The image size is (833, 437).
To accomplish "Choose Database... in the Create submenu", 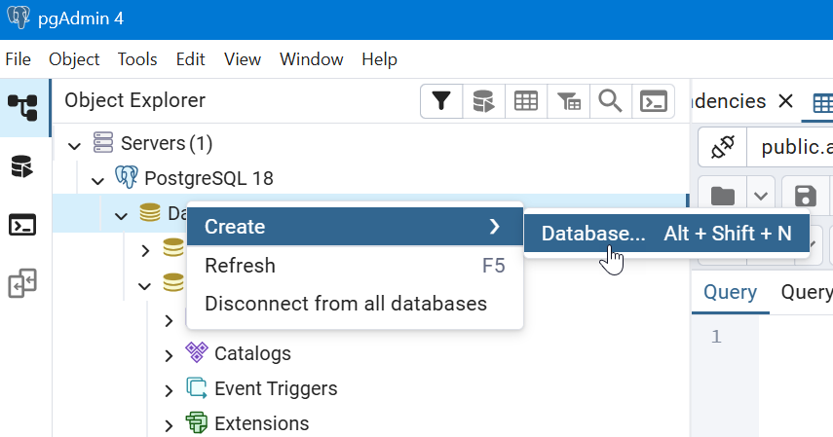I will tap(666, 234).
